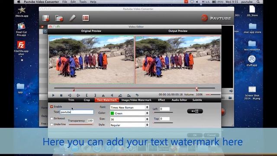Select the test resource folder
The height and width of the screenshot is (156, 277).
coord(252,45)
